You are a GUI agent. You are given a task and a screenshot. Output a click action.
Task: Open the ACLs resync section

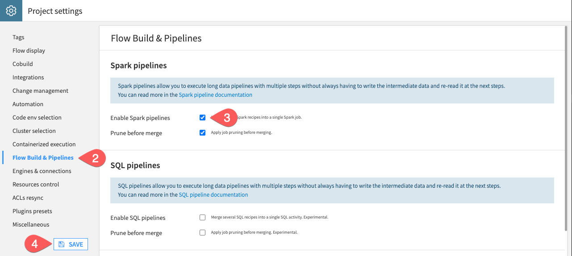click(28, 198)
